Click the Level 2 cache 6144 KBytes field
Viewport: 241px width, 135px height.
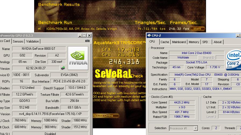pyautogui.click(x=230, y=112)
